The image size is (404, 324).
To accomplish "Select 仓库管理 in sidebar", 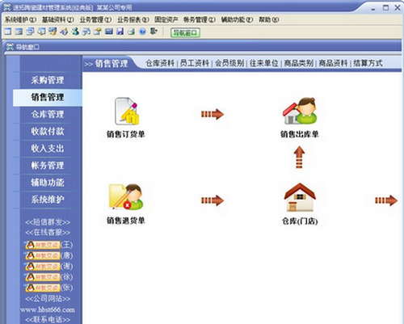I will click(x=48, y=114).
